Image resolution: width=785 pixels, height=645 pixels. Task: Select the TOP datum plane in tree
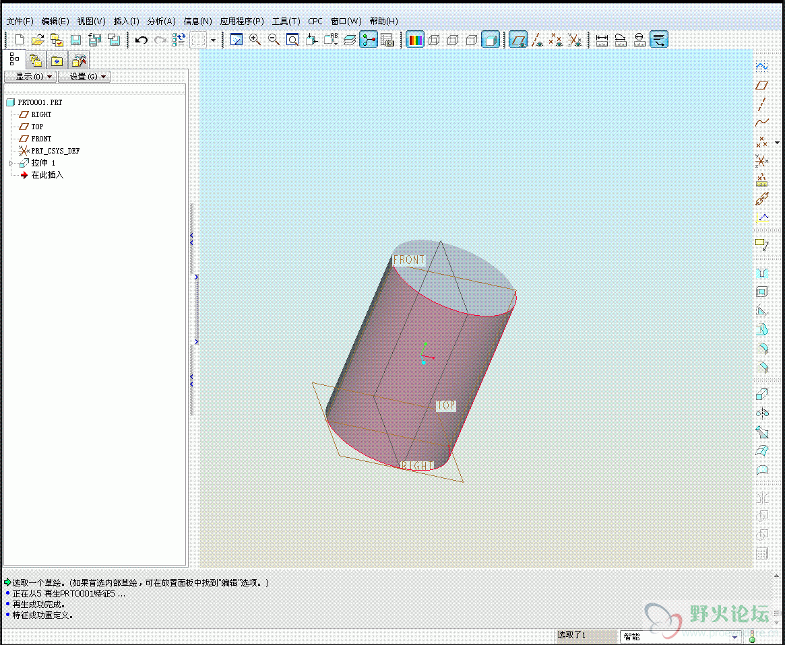coord(31,127)
